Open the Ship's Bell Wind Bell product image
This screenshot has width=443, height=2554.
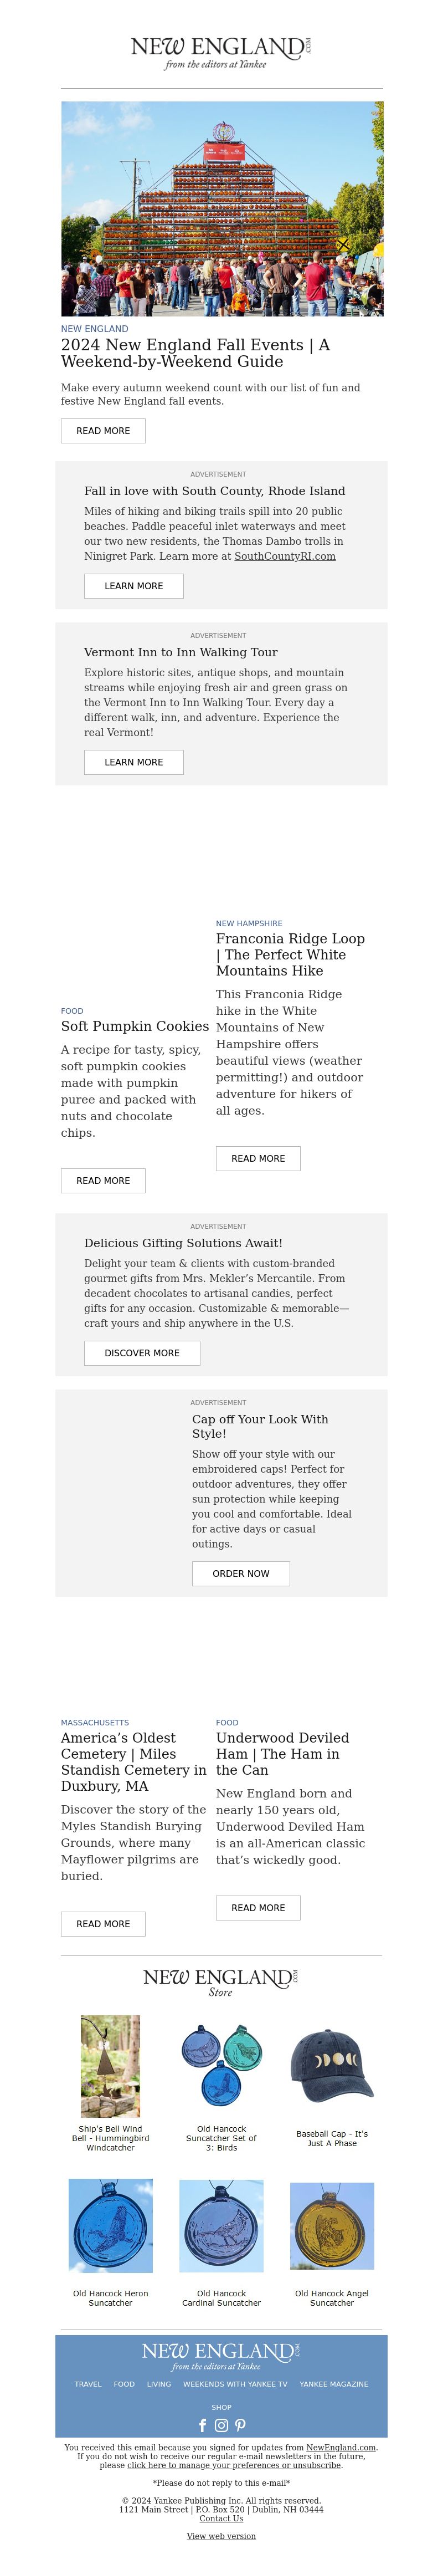[x=110, y=2066]
